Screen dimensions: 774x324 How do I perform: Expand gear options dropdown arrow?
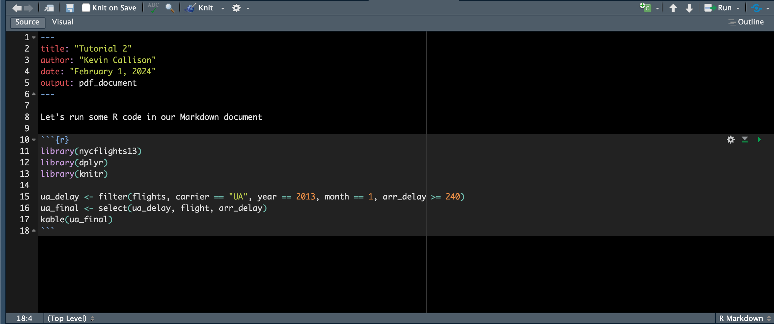pos(248,8)
